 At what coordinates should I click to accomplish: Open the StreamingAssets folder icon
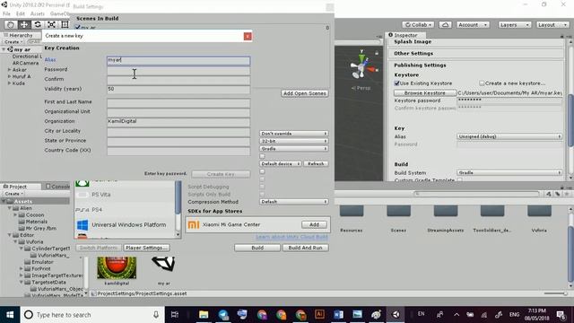point(446,212)
